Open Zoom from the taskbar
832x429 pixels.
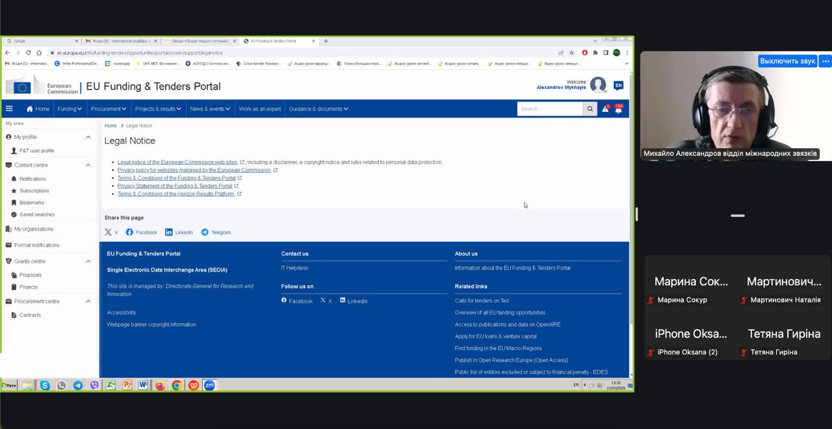209,385
